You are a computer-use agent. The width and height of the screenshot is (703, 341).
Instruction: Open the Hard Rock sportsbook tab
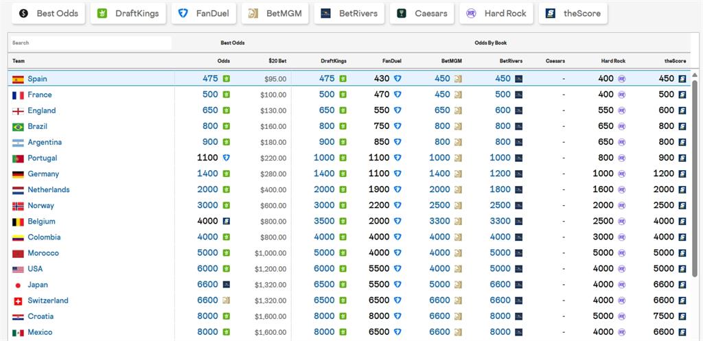click(496, 14)
